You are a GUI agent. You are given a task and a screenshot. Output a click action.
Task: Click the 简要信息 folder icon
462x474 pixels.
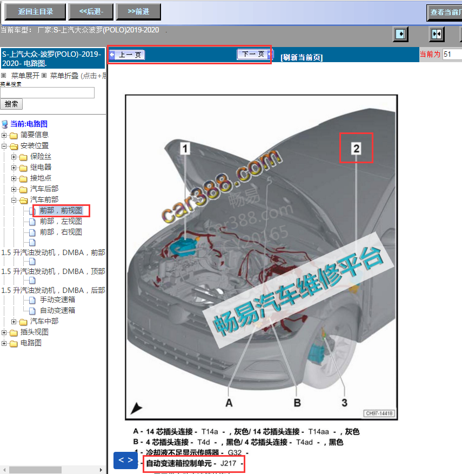[x=14, y=135]
